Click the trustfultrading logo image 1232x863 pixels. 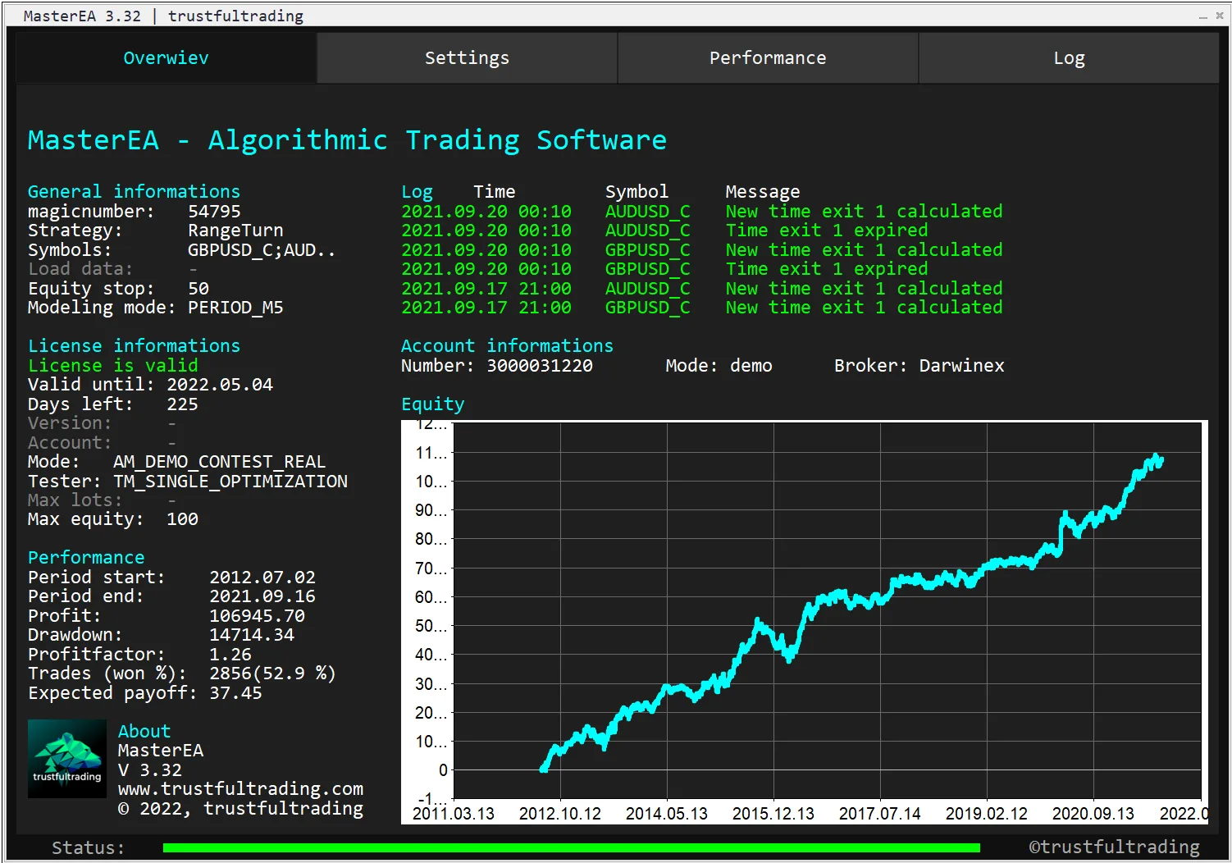click(67, 759)
